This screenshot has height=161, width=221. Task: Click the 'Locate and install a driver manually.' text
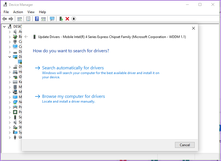pos(69,101)
